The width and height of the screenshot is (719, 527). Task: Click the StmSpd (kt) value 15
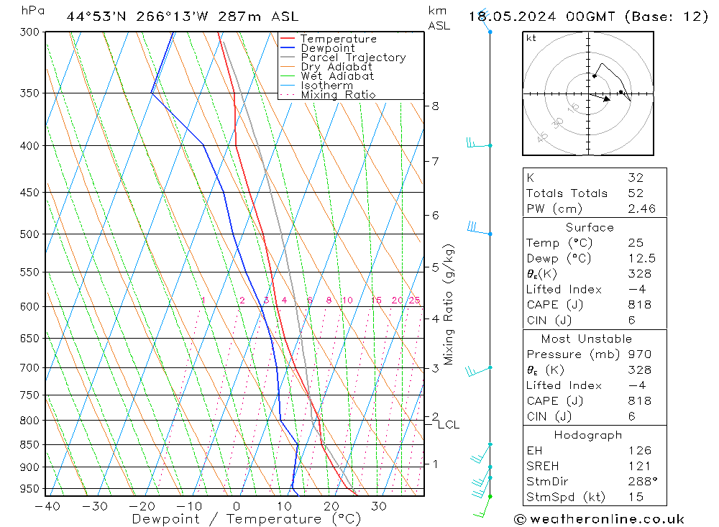point(636,498)
